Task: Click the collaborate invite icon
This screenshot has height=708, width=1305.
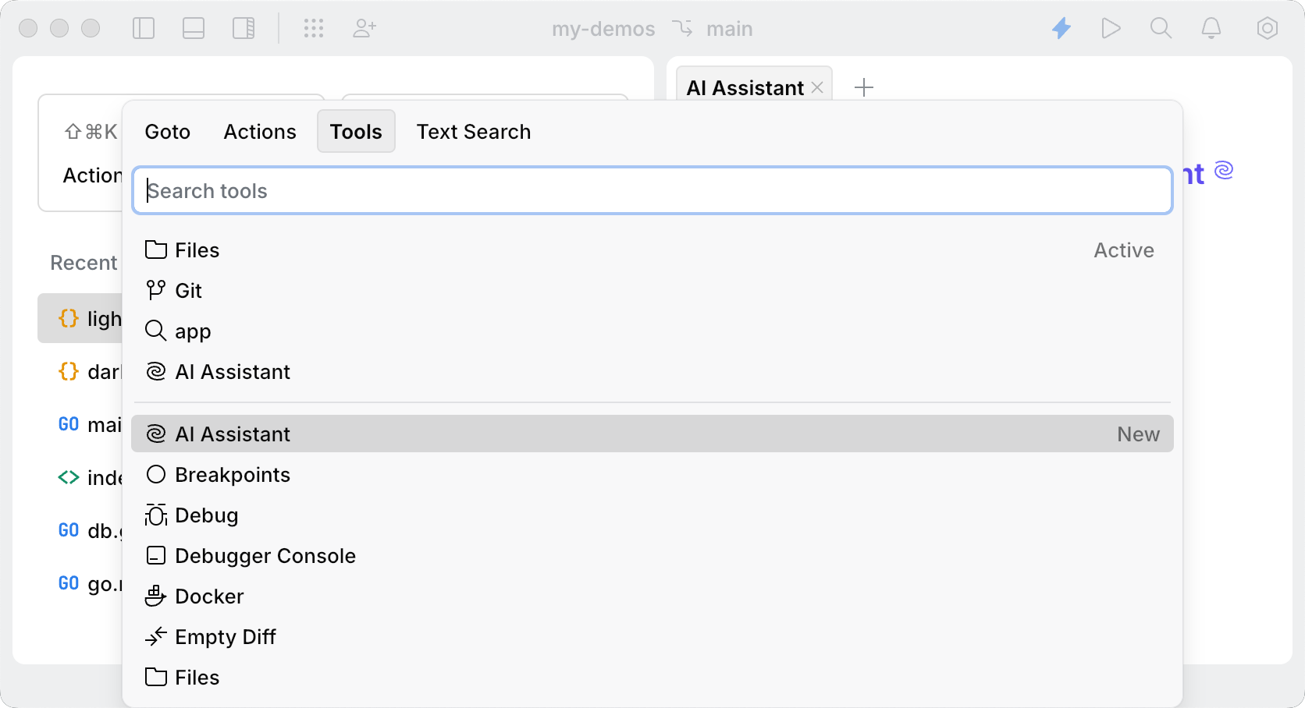Action: click(x=364, y=28)
